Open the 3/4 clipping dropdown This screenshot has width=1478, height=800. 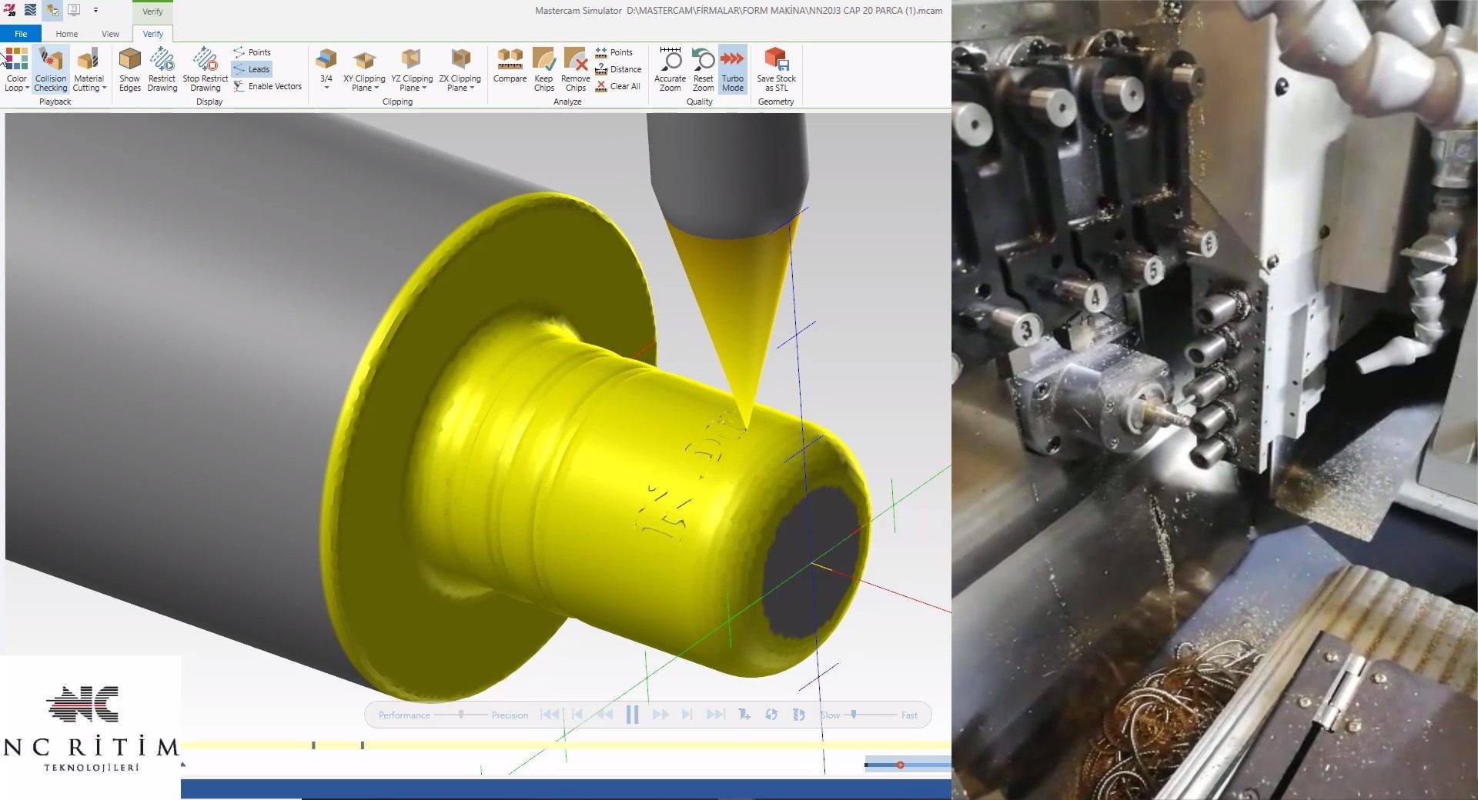point(326,69)
